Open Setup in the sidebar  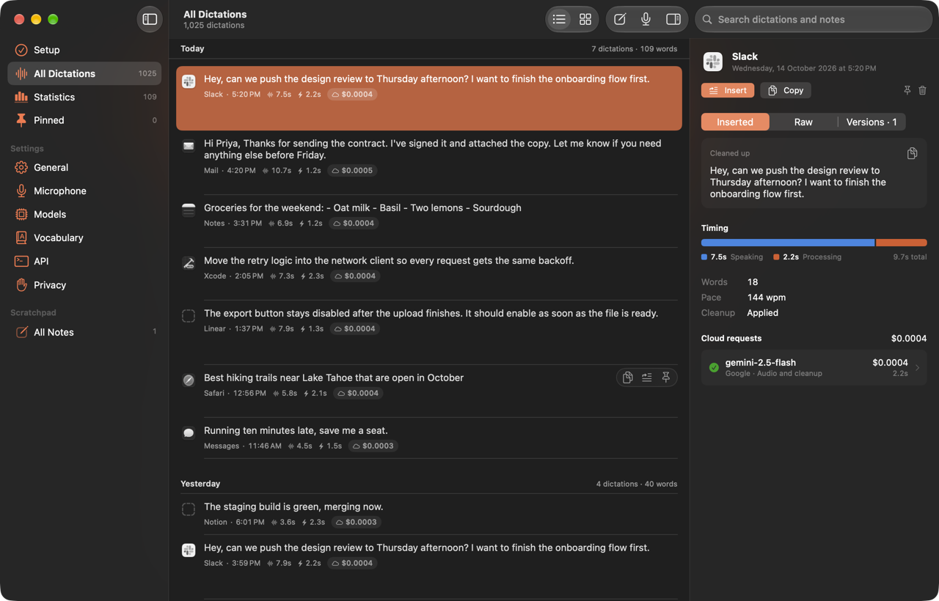(84, 50)
